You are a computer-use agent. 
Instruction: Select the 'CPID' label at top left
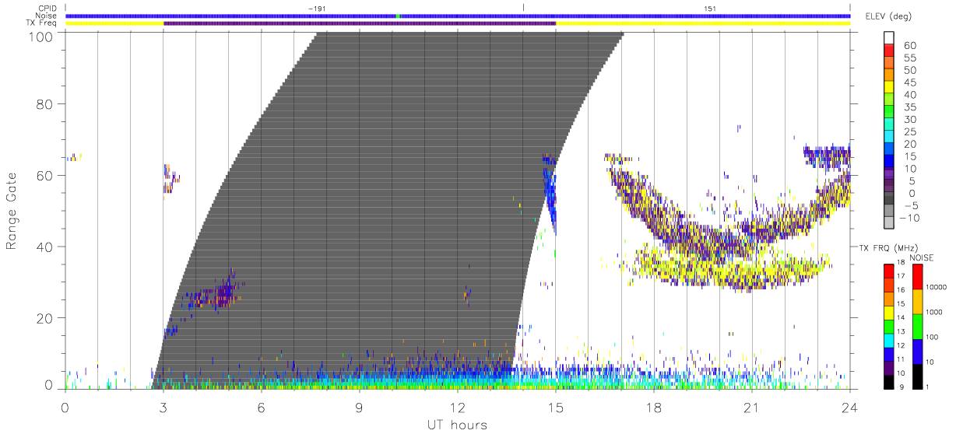point(47,8)
